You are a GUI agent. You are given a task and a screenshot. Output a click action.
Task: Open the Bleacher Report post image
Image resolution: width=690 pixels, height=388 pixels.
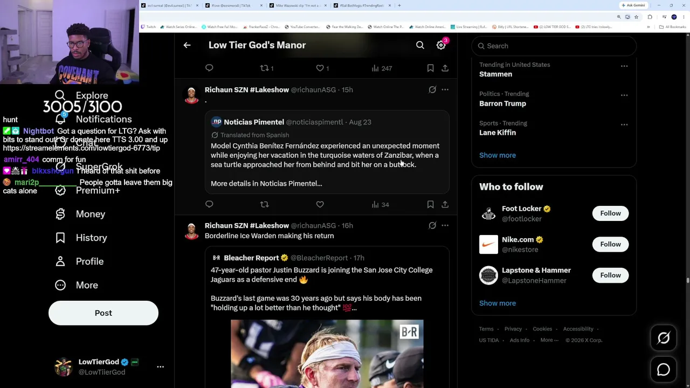(x=327, y=354)
